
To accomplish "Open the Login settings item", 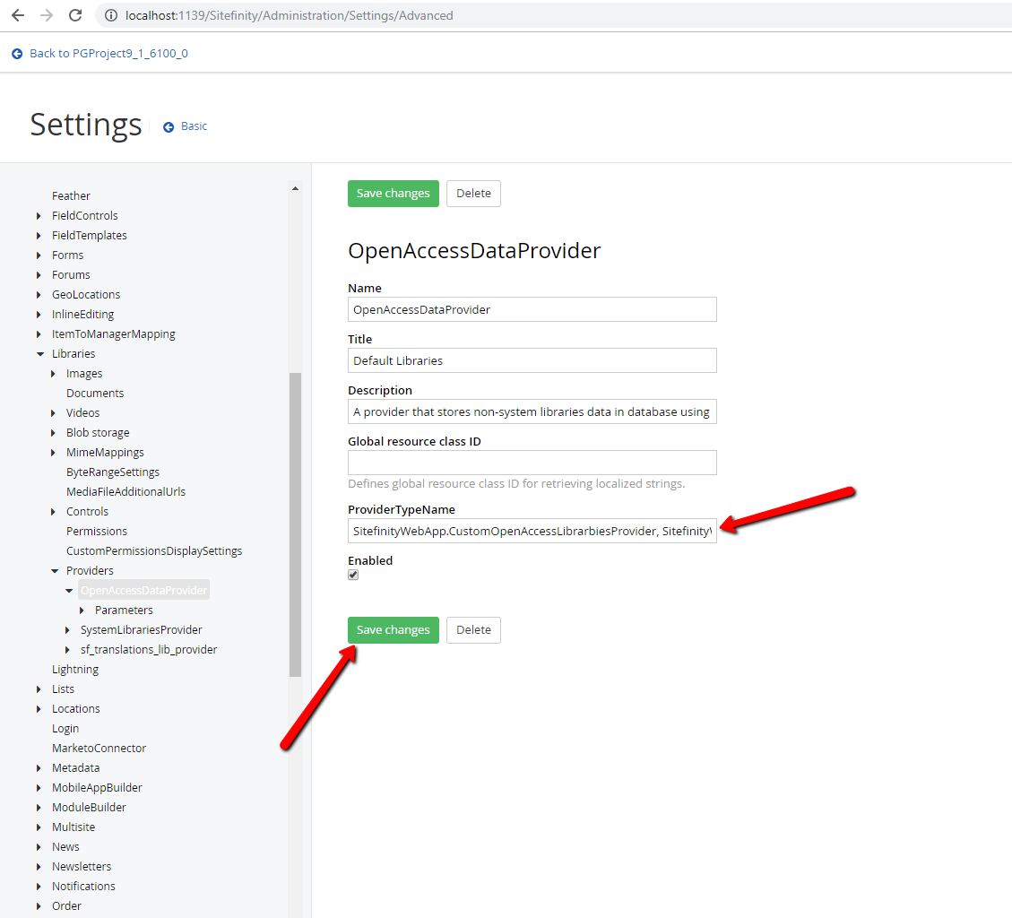I will pyautogui.click(x=65, y=728).
